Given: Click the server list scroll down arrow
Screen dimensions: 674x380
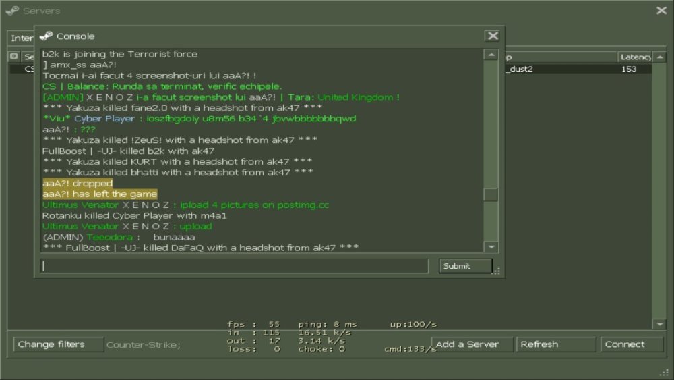Looking at the screenshot, I should (x=660, y=324).
